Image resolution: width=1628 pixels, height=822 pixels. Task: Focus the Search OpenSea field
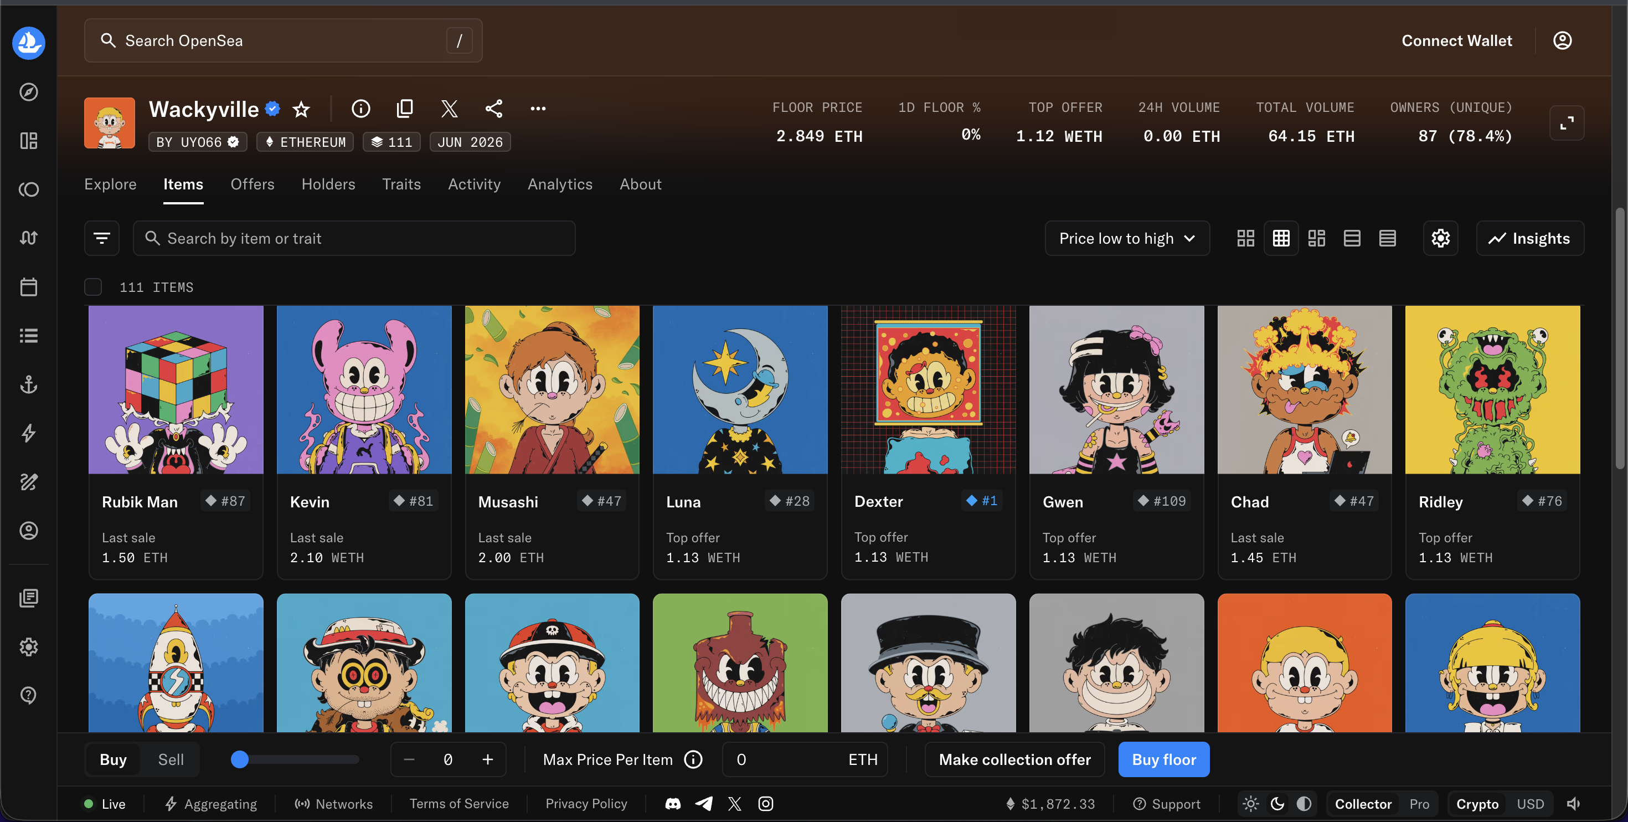pos(283,40)
